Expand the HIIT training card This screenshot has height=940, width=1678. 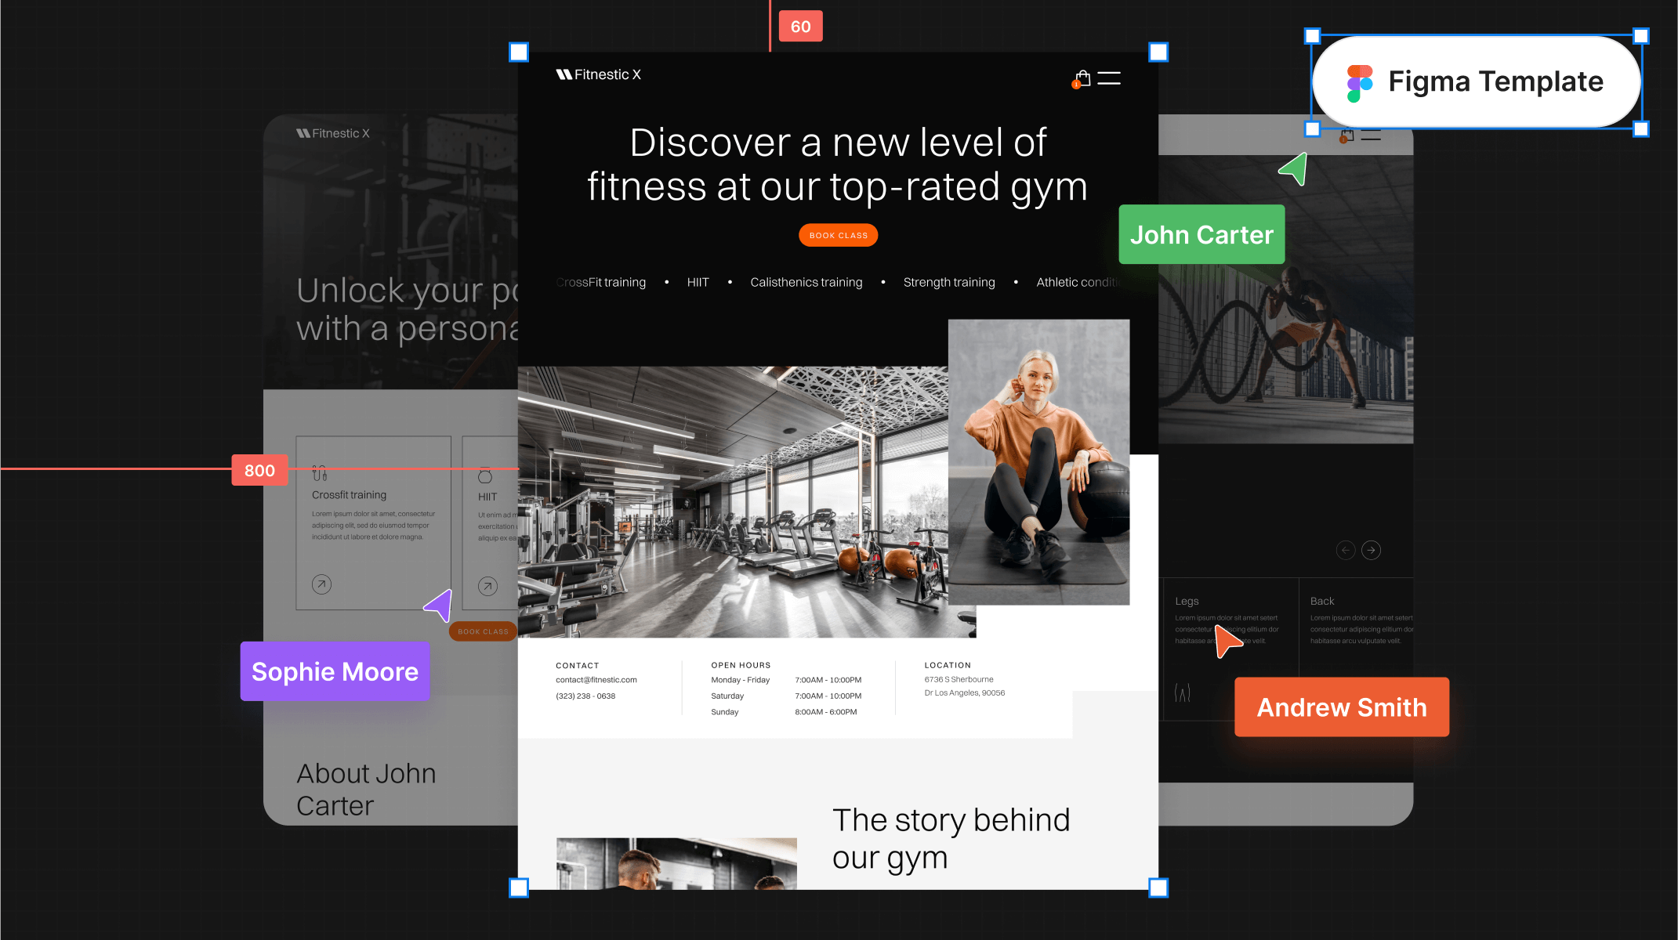487,587
